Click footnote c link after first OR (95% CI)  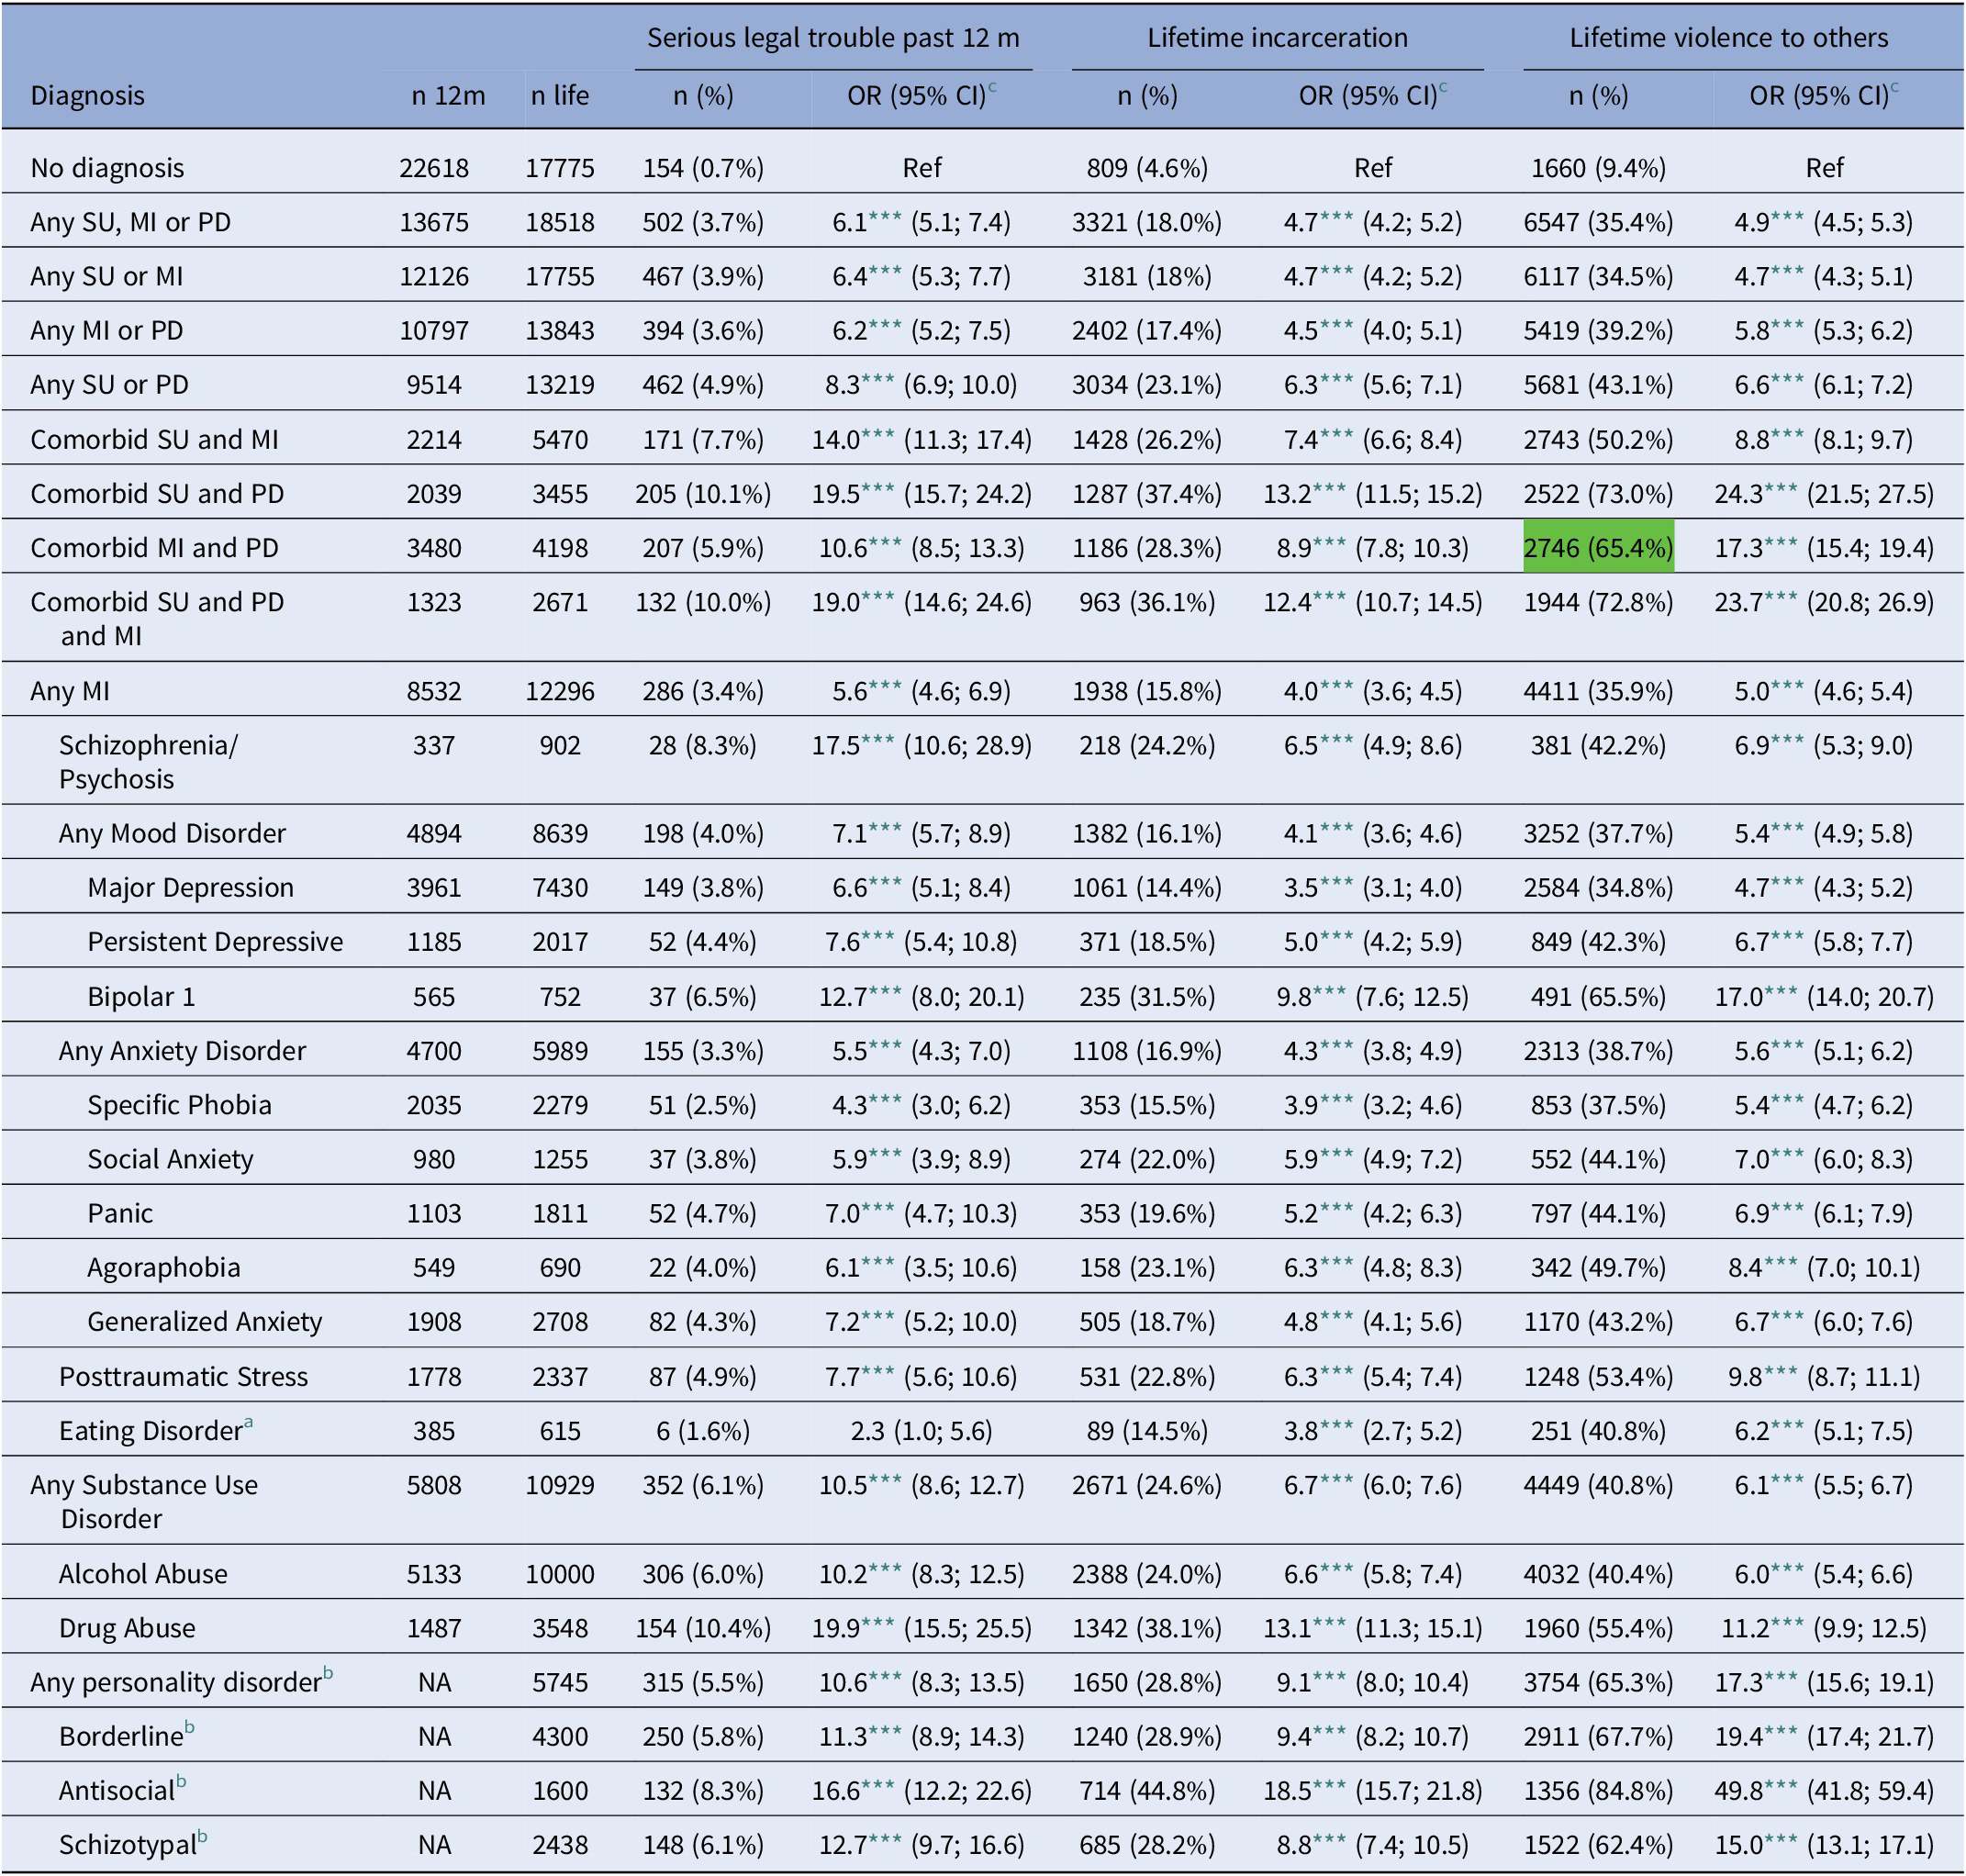pyautogui.click(x=993, y=88)
